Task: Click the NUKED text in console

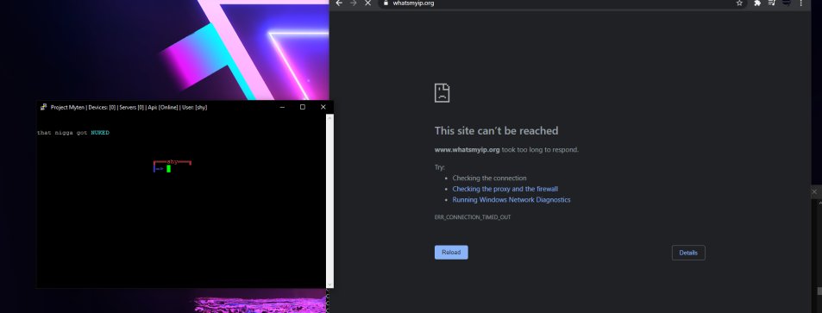Action: (100, 133)
